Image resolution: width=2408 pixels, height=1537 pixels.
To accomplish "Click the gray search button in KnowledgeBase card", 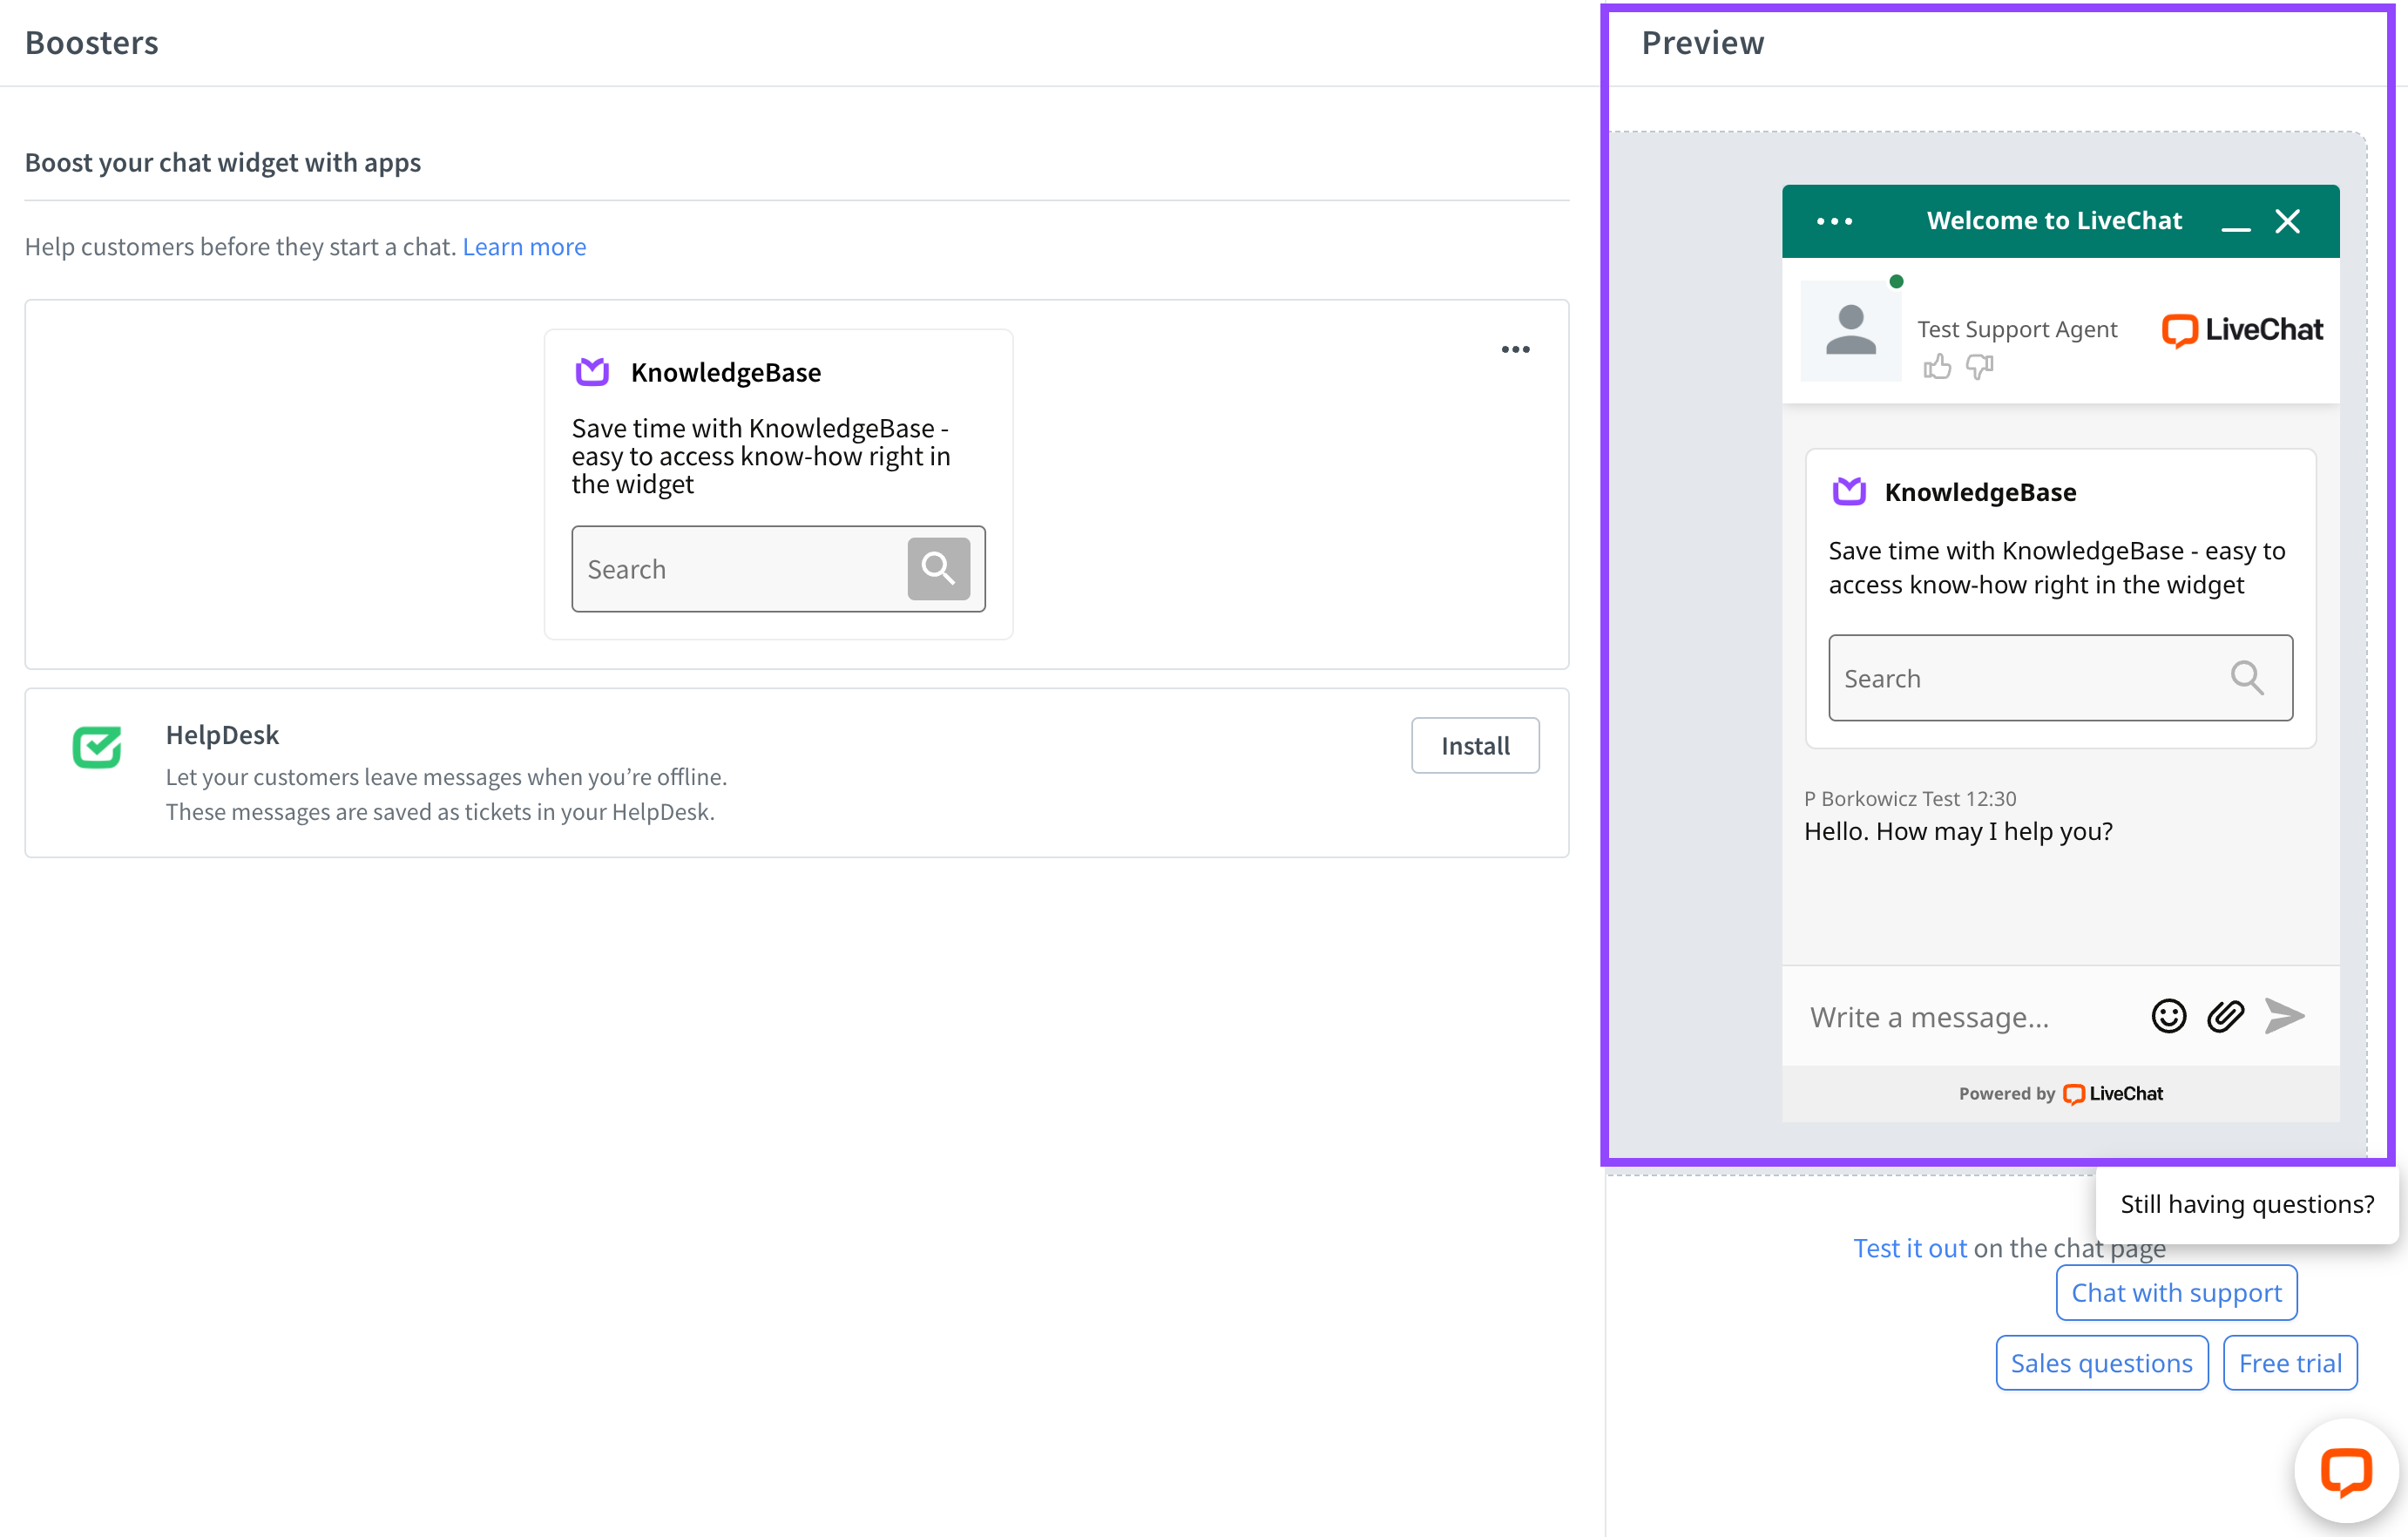I will point(938,569).
